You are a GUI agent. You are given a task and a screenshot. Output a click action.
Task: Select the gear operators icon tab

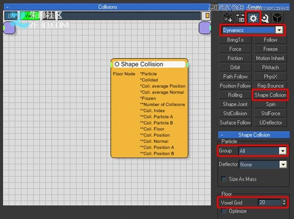coord(253,18)
